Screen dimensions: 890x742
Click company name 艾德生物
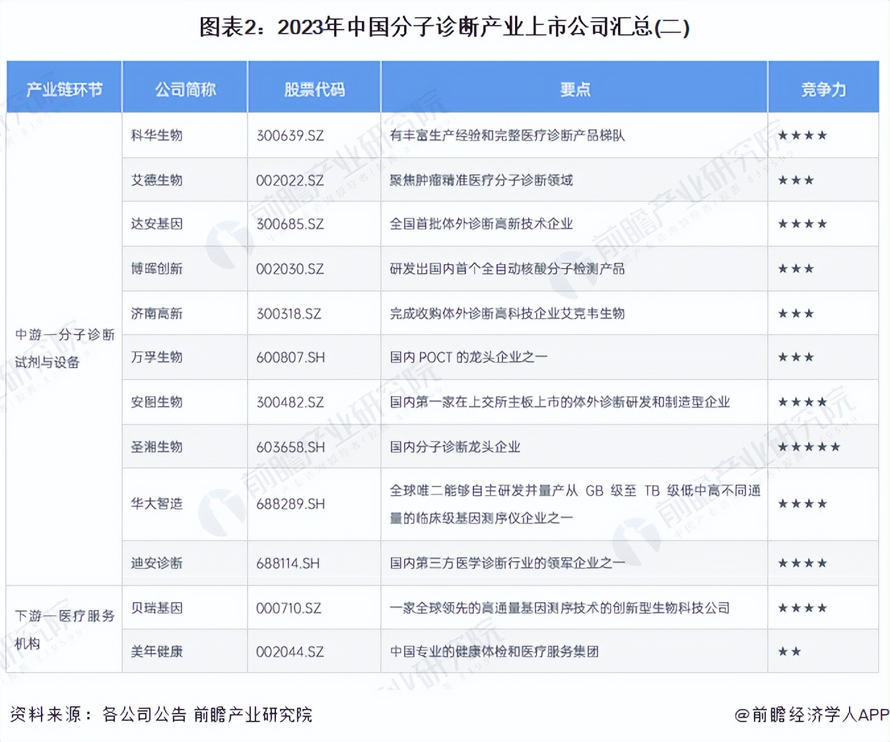pos(156,180)
